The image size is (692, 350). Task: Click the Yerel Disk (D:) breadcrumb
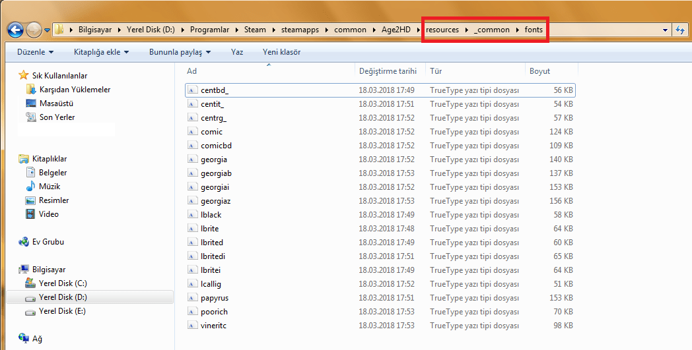151,30
